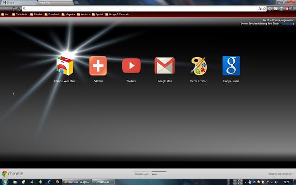
Task: Close the Neuer Tab tab
Action: 71,3
